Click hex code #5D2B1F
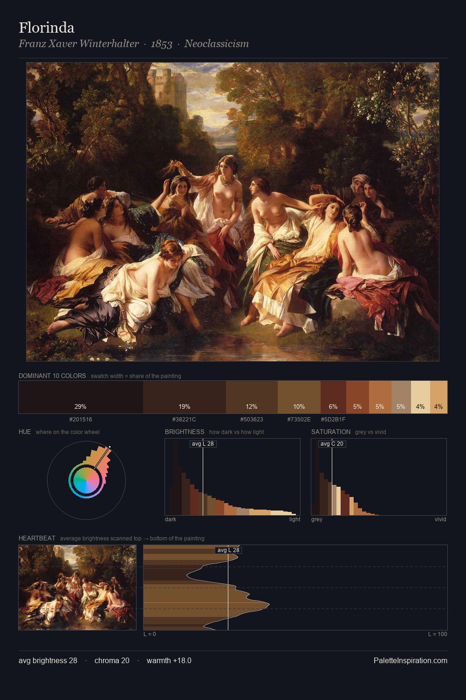Image resolution: width=466 pixels, height=700 pixels. click(x=333, y=420)
